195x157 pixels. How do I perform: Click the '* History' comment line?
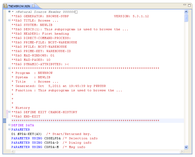pyautogui.click(x=21, y=108)
